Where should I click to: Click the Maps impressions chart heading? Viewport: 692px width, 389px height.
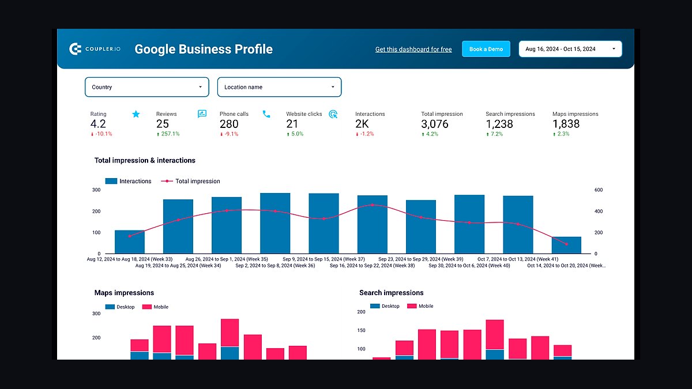124,293
